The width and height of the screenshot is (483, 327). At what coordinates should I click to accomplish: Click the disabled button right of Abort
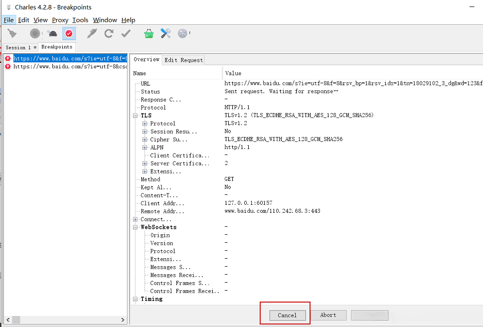[370, 315]
